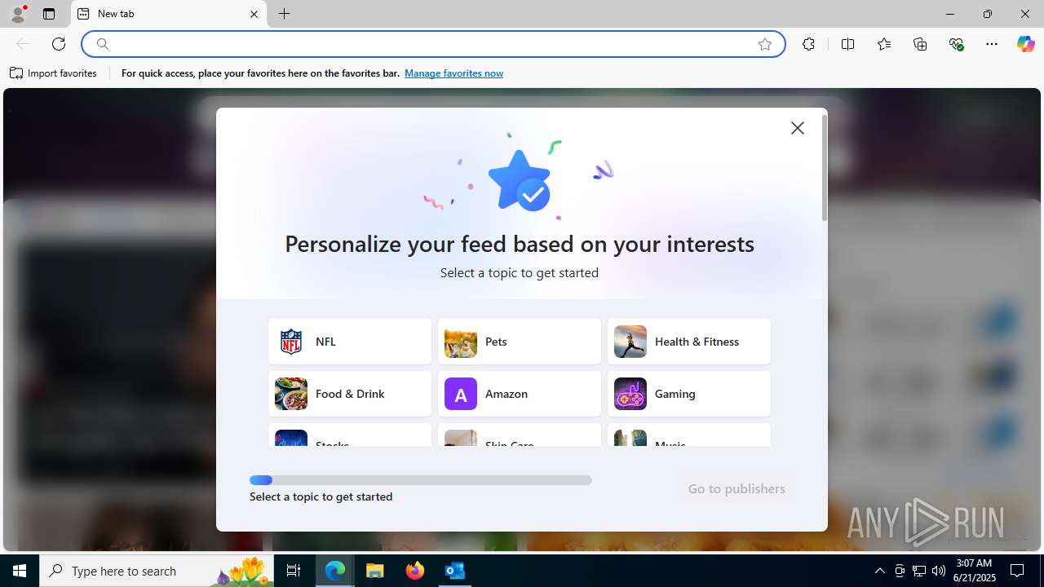Open Task View on taskbar
The height and width of the screenshot is (587, 1044).
294,571
